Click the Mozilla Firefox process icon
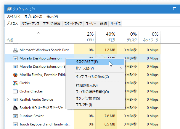This screenshot has height=129, width=180. click(15, 75)
